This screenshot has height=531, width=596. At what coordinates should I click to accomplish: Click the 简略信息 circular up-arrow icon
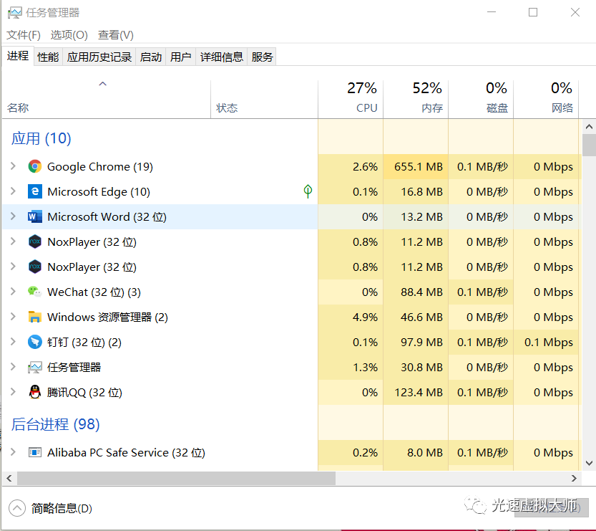17,508
